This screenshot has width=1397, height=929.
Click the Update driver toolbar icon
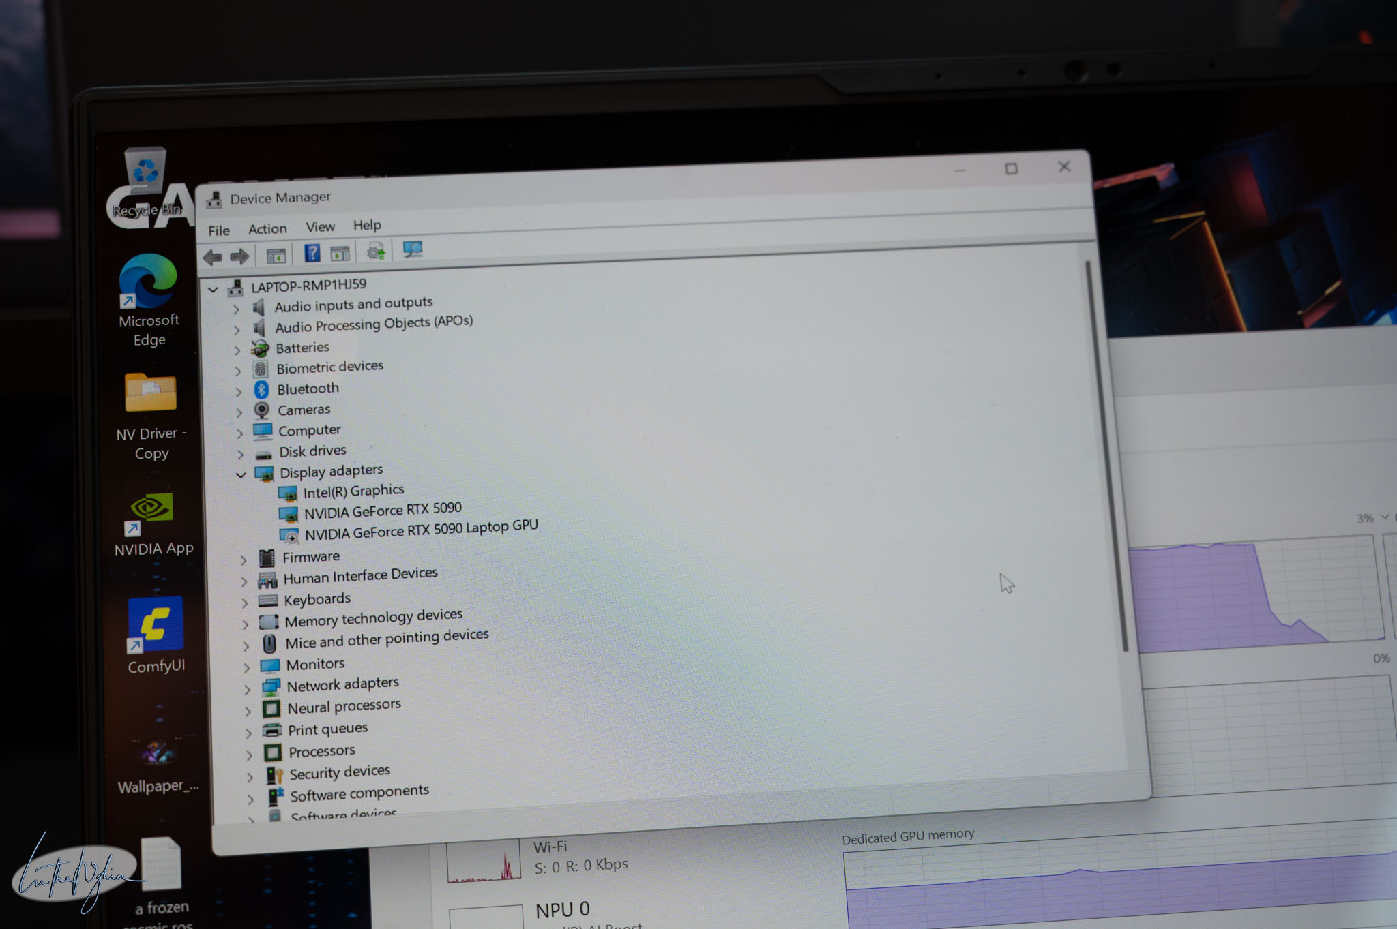[x=376, y=252]
